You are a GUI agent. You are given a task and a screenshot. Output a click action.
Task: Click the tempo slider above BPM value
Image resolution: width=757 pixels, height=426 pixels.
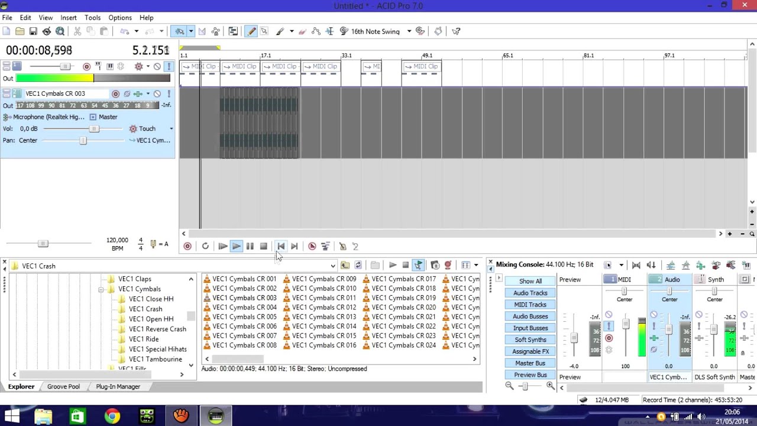coord(43,244)
